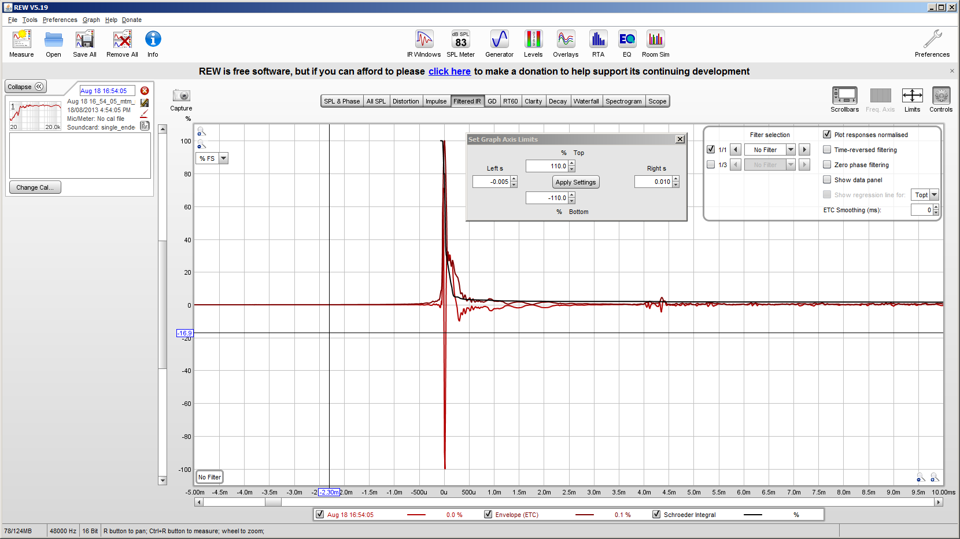Click the No Filter label button on graph
The height and width of the screenshot is (539, 960).
(209, 477)
